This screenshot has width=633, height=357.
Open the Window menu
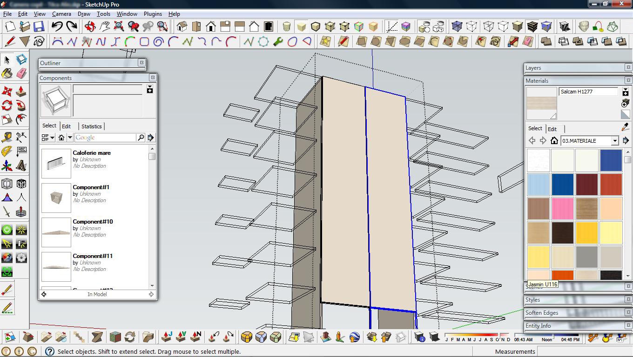127,14
